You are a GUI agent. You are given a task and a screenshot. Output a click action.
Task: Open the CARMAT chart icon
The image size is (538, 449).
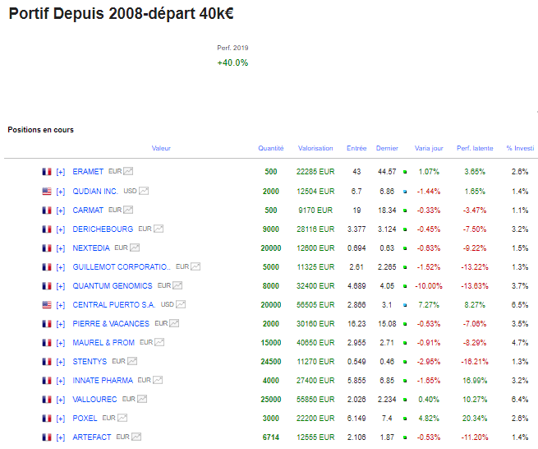click(x=128, y=210)
